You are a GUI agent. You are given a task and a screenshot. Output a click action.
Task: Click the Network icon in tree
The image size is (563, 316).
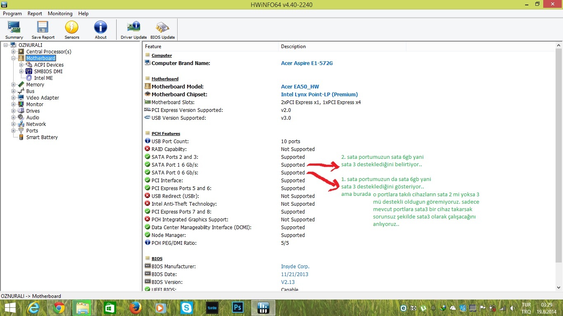[21, 124]
